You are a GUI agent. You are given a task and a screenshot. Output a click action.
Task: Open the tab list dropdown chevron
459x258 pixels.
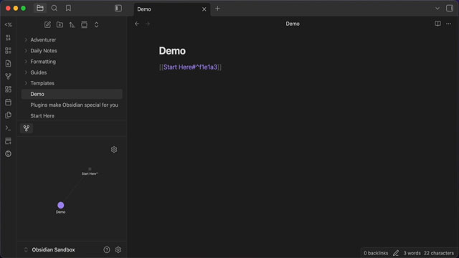pos(437,8)
